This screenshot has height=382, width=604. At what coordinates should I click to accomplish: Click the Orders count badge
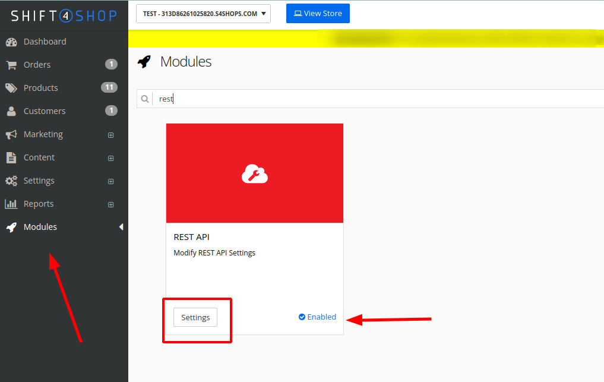[x=111, y=64]
